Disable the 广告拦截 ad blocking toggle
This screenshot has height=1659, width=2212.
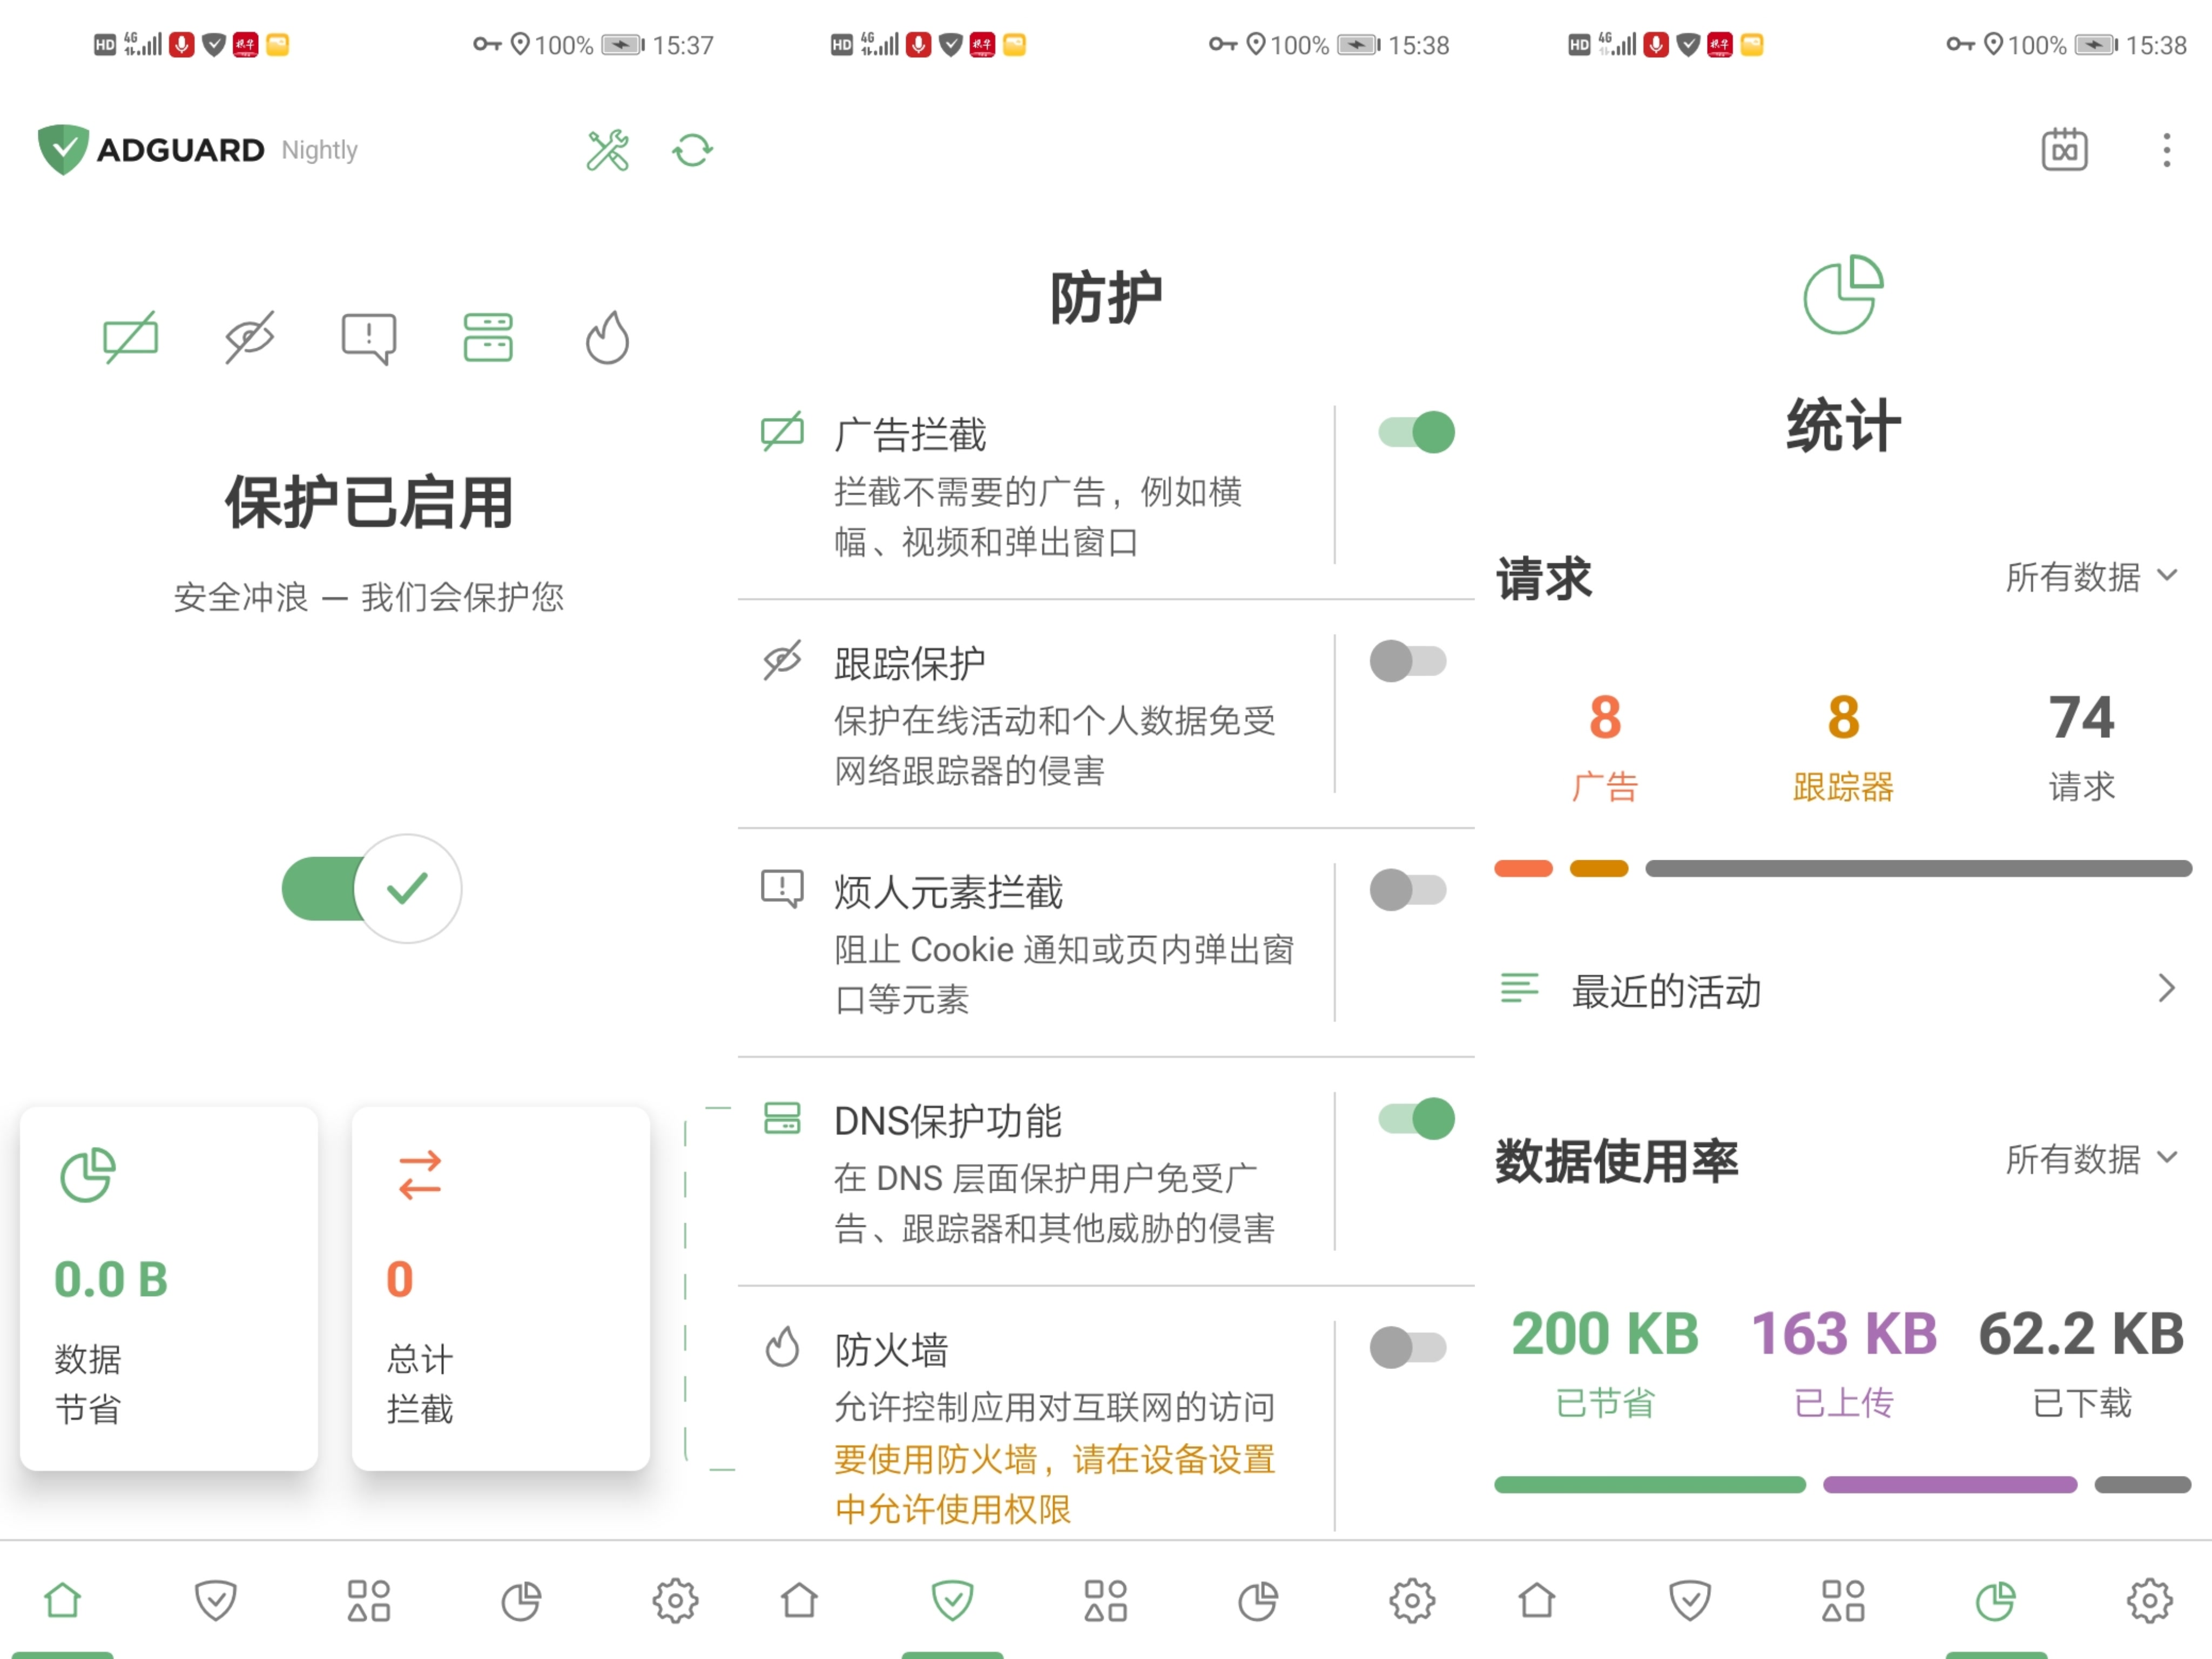pyautogui.click(x=1416, y=433)
